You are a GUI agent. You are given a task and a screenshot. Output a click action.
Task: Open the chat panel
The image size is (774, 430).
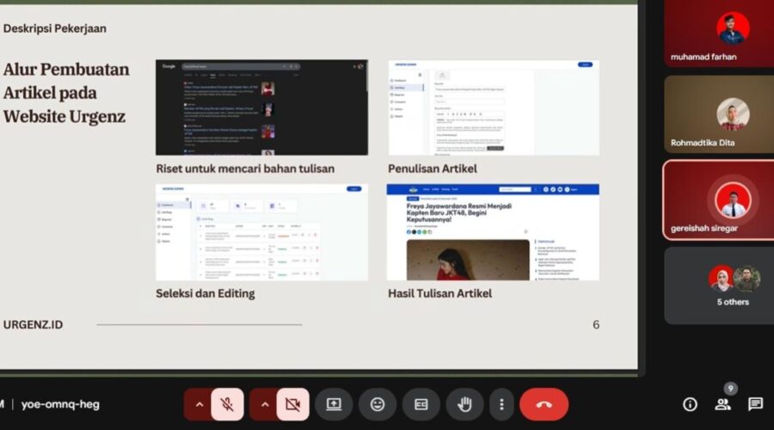pyautogui.click(x=755, y=404)
